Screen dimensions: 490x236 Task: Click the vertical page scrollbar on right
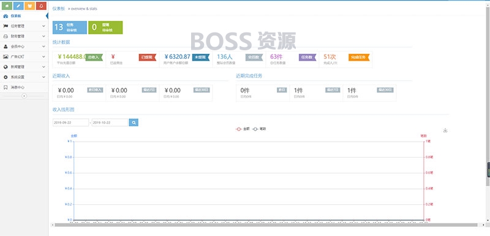point(488,97)
